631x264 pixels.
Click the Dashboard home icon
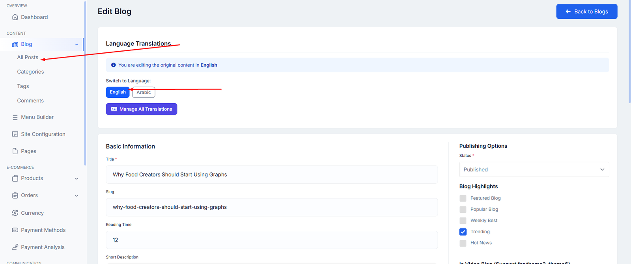[x=15, y=17]
